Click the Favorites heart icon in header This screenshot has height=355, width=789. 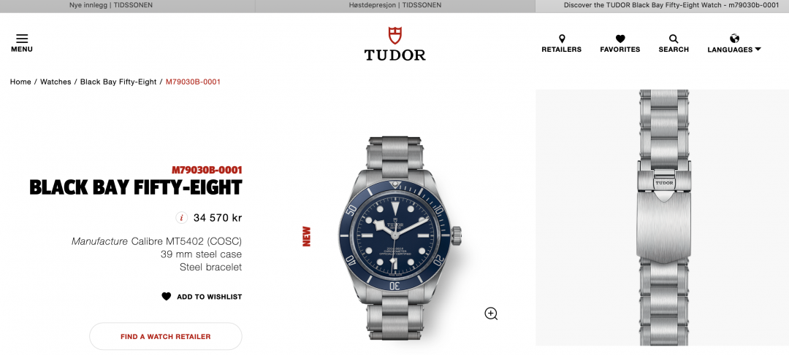coord(620,39)
